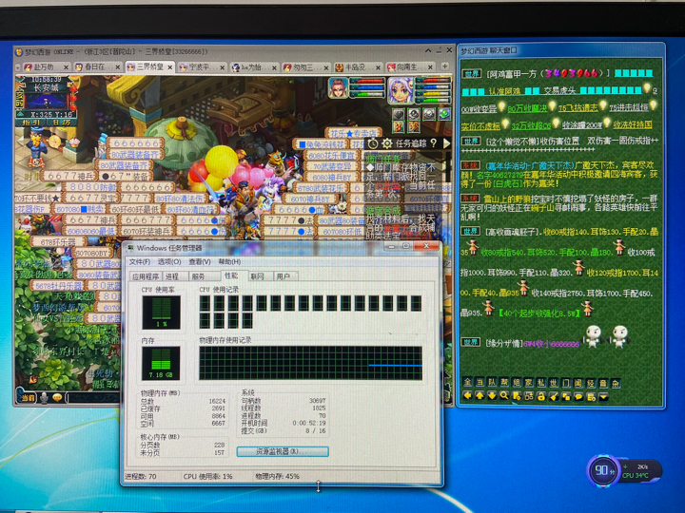The image size is (685, 513).
Task: Expand the dropdown triangle in chat toolbar
Action: 603,396
